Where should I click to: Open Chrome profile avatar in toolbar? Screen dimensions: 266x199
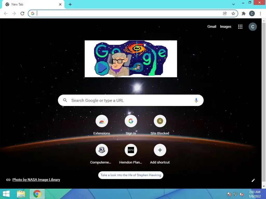point(252,13)
